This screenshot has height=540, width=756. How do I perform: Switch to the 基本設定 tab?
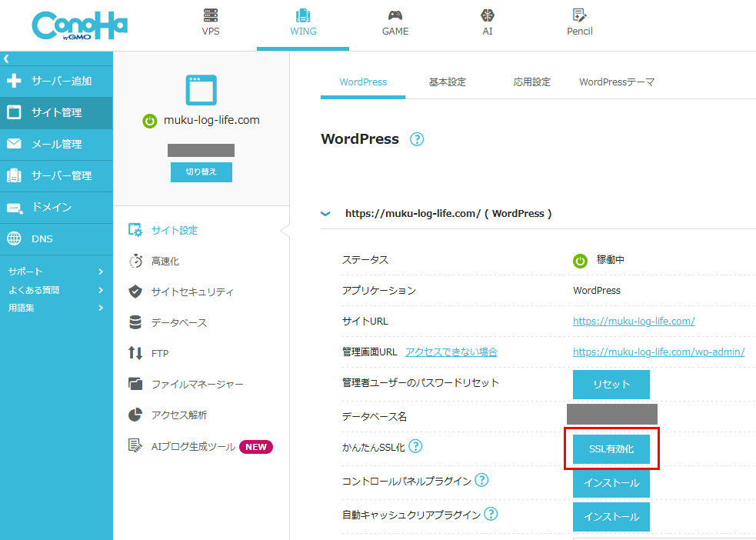pyautogui.click(x=448, y=82)
